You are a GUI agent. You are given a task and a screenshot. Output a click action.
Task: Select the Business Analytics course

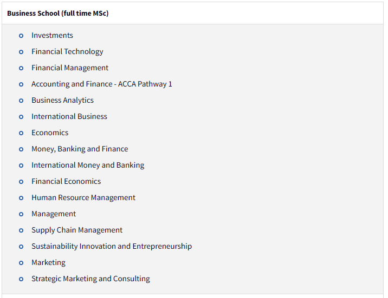(62, 100)
